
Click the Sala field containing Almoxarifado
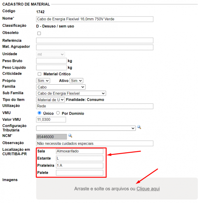[x=80, y=151]
